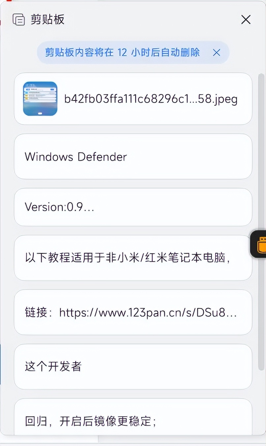Click the 这个开发者 clipboard item
Screen dimensions: 266x446
point(133,366)
